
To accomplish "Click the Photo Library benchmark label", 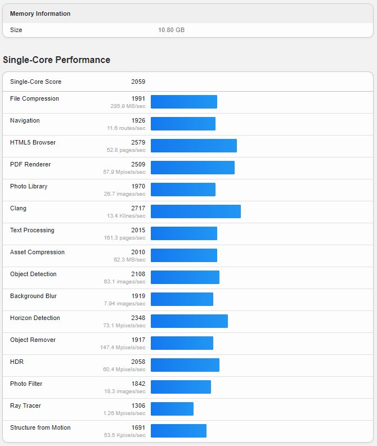I will (x=29, y=186).
